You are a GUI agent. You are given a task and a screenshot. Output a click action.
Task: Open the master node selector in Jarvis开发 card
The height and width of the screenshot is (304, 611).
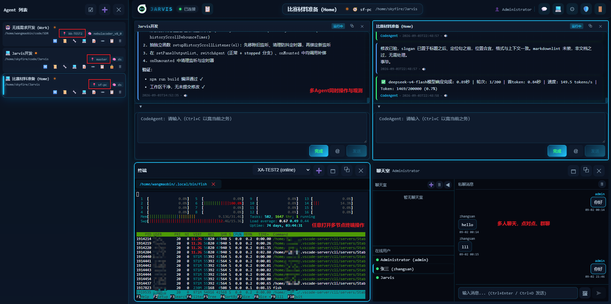pos(99,59)
